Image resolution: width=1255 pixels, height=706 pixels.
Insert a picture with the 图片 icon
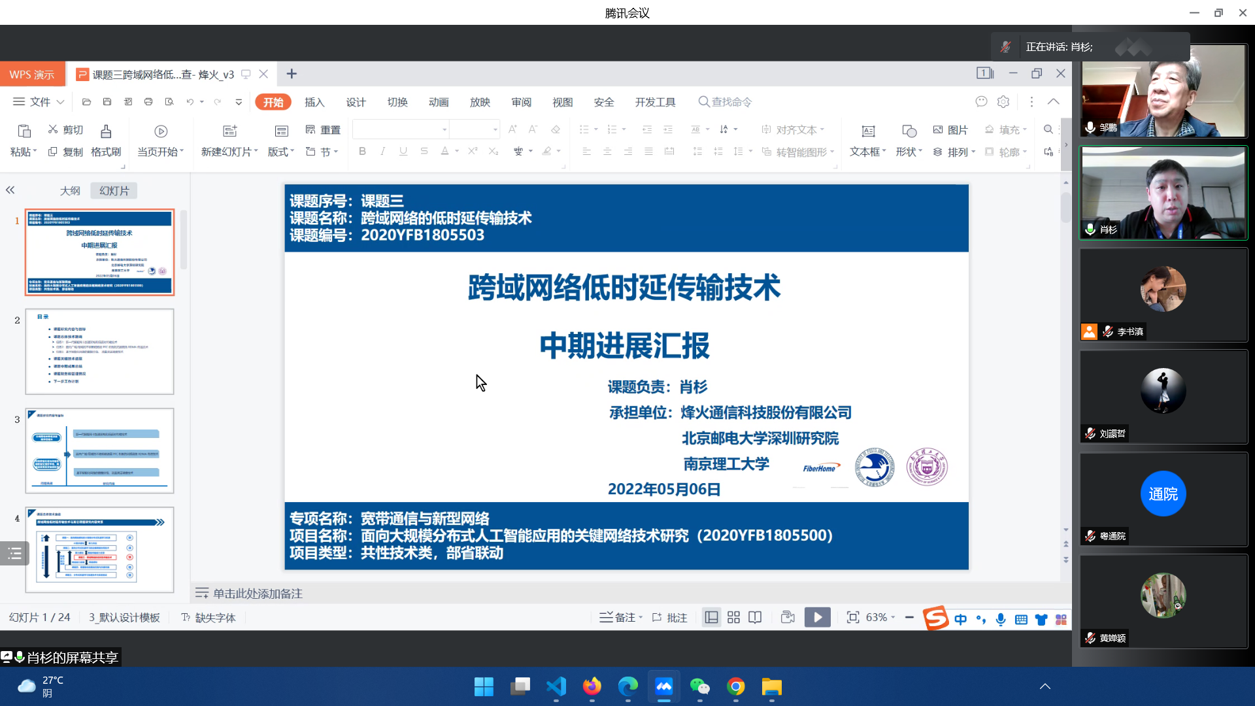coord(938,129)
